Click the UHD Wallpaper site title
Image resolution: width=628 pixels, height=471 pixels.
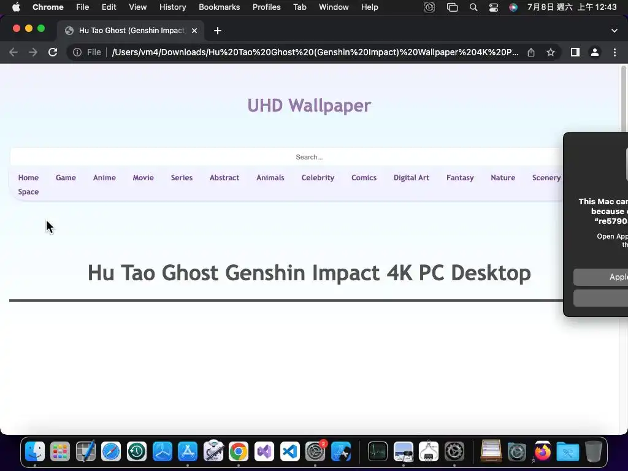(x=309, y=105)
